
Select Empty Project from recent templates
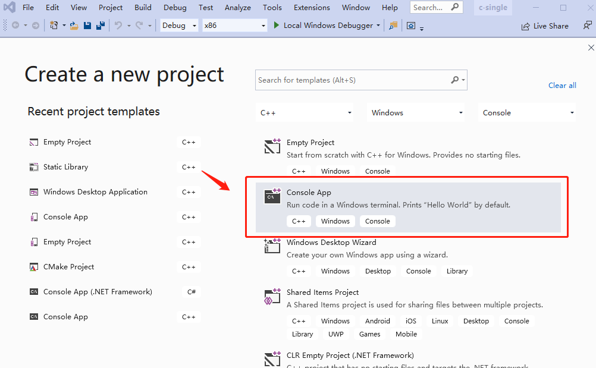point(67,142)
